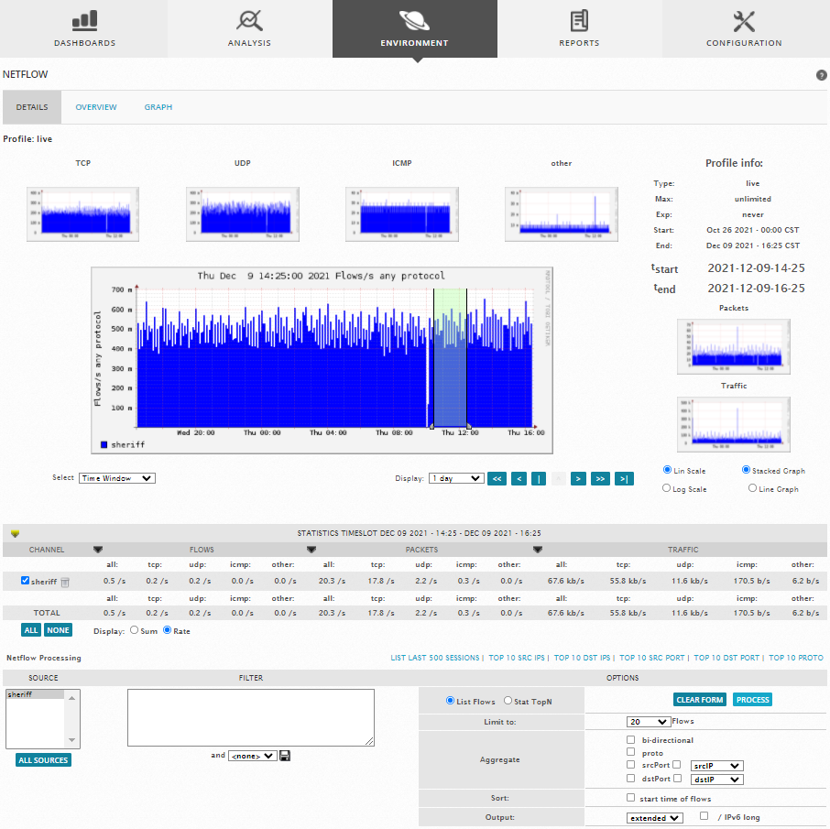Image resolution: width=830 pixels, height=829 pixels.
Task: Choose the Sum display option
Action: pos(135,630)
